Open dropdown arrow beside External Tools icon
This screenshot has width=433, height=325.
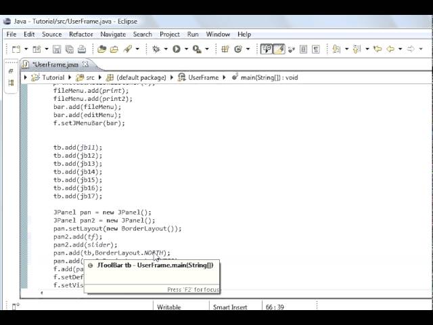(207, 49)
